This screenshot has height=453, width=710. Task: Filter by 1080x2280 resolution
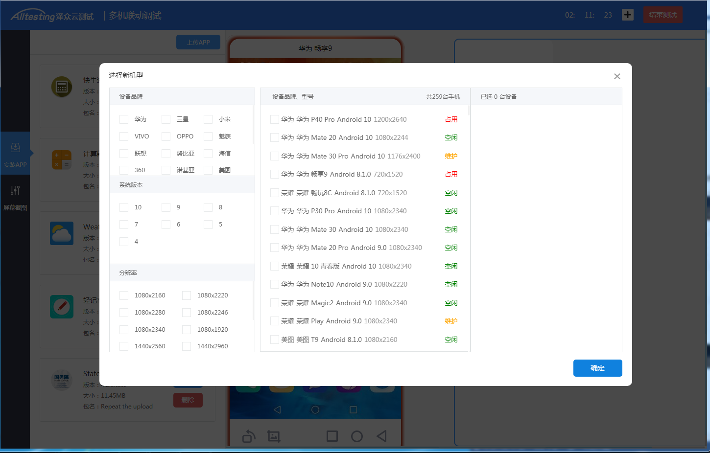pos(124,313)
